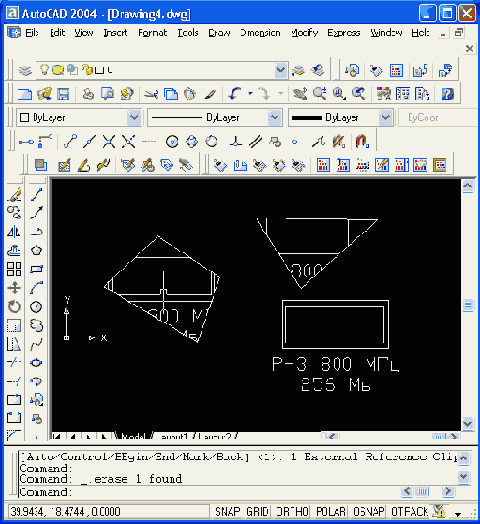Click the New drawing icon
480x524 pixels.
click(x=24, y=95)
